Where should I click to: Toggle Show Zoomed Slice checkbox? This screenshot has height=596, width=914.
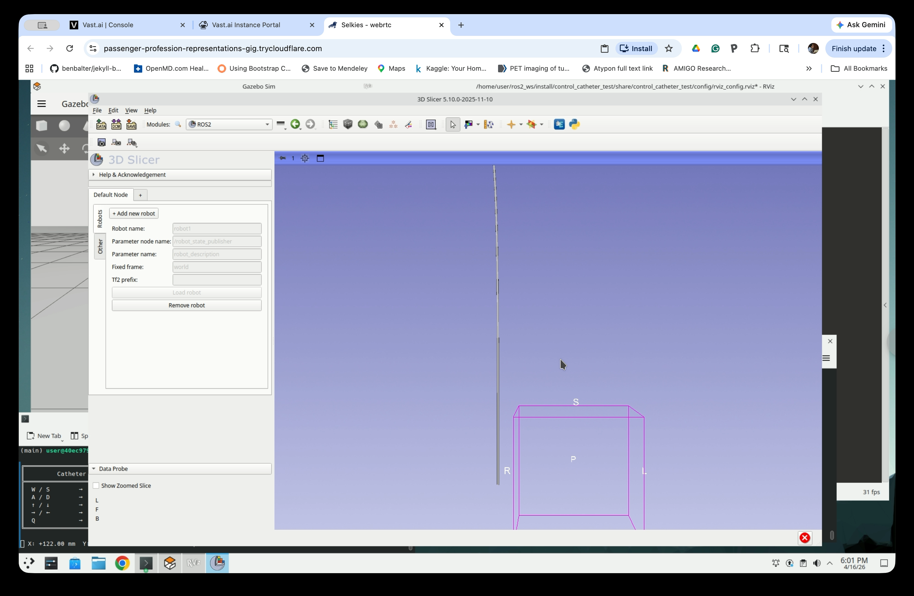[96, 486]
